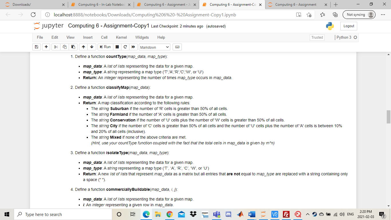391x220 pixels.
Task: Restart kernel and run all with fast-forward icon
Action: point(133,47)
